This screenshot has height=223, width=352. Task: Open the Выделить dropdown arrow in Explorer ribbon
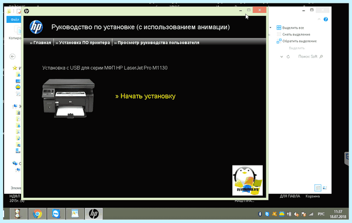tap(270, 28)
